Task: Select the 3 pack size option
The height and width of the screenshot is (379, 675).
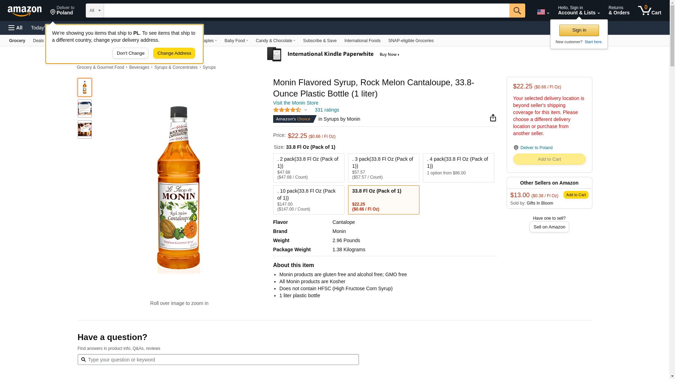Action: point(383,168)
